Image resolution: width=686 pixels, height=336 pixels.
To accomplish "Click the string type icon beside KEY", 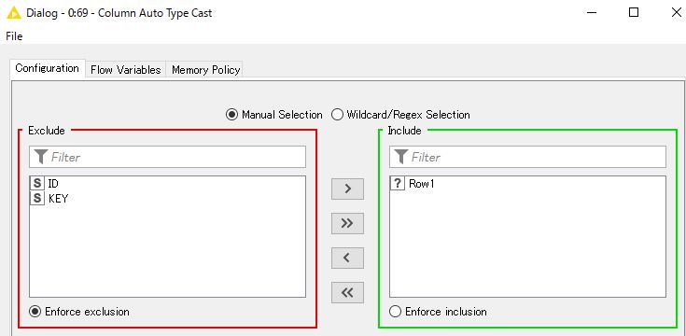I will (37, 198).
